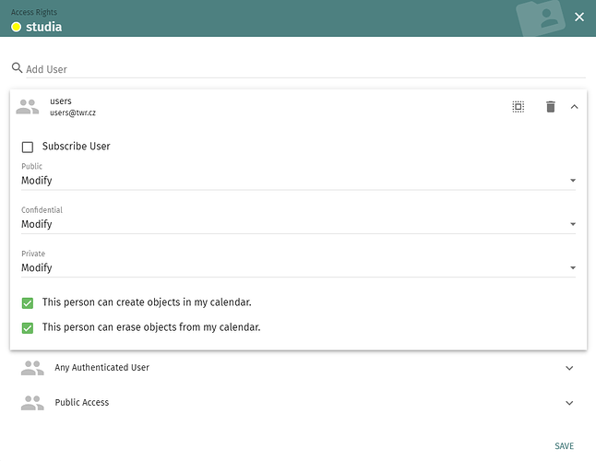Open the Public rights dropdown
Screen dimensions: 596x461
point(298,181)
